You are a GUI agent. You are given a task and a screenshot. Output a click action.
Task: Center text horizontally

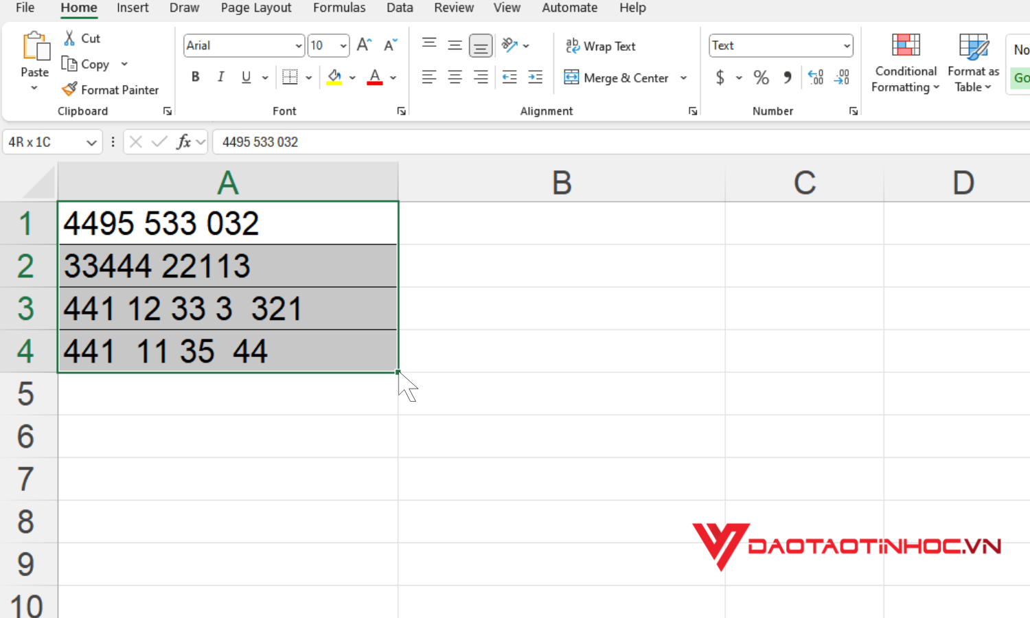click(455, 77)
